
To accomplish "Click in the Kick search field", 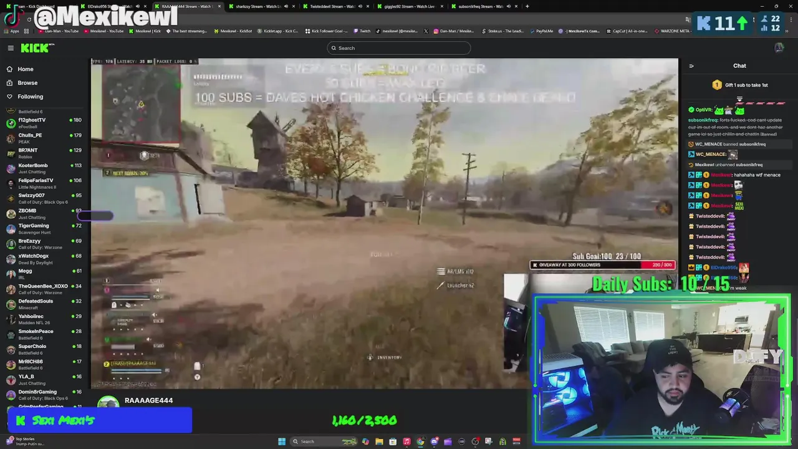I will click(399, 48).
